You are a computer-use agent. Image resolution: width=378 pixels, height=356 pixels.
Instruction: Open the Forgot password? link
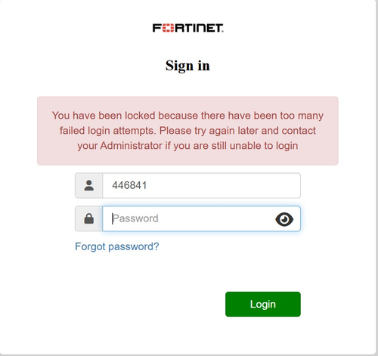[117, 246]
